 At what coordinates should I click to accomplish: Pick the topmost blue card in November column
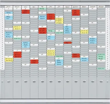click(x=93, y=39)
